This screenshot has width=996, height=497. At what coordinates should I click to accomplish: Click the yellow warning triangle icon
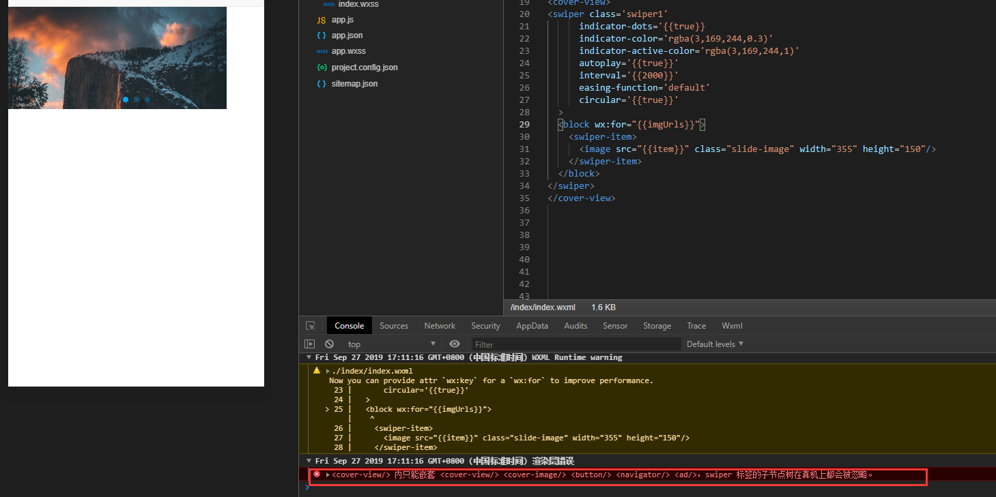tap(317, 371)
